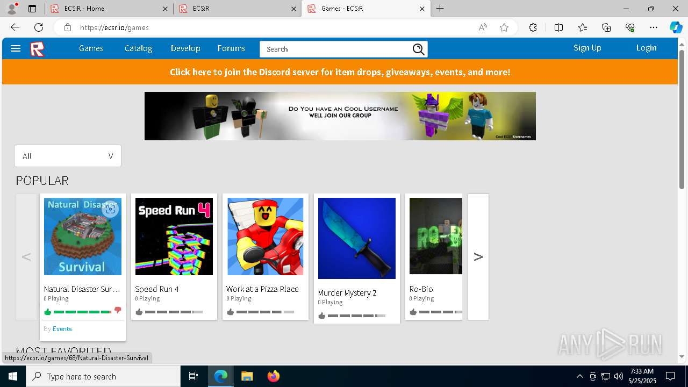Click Speed Run 4 rating bar

pos(174,312)
